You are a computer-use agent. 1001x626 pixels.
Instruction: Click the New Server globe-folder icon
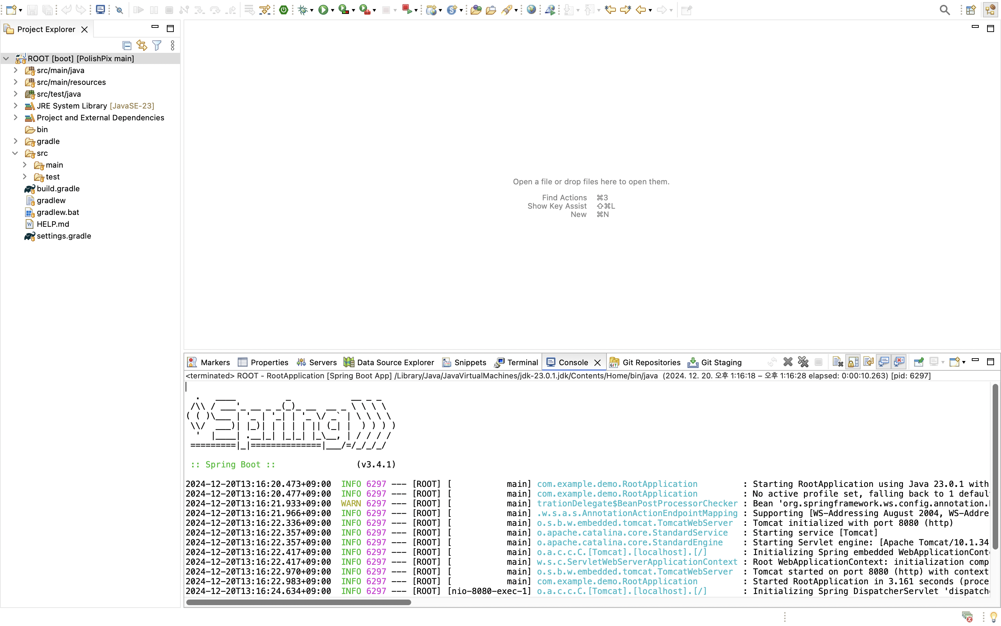[x=431, y=10]
